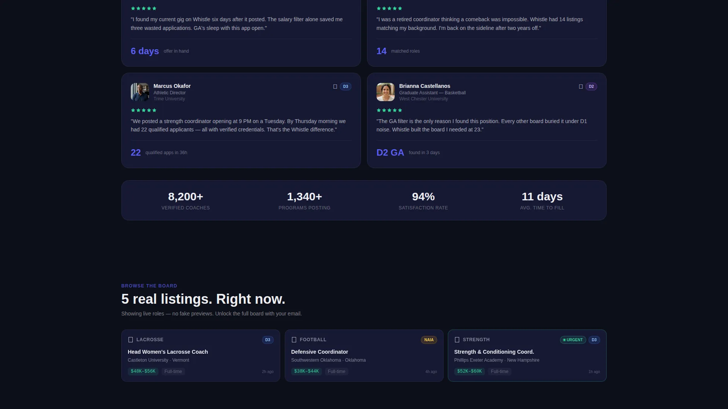Click Brianna Castellanos's profile photo
The image size is (728, 409).
pyautogui.click(x=386, y=92)
